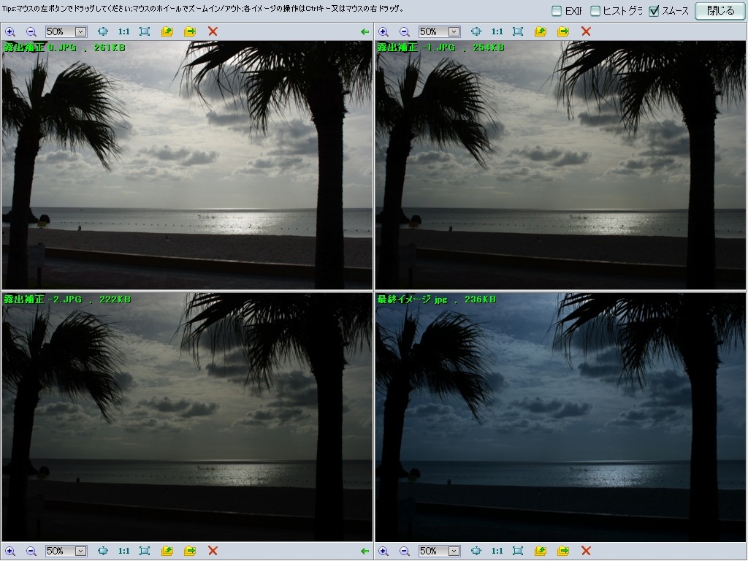The width and height of the screenshot is (748, 561).
Task: Delete 露出補正 -1.JPG with red X
Action: pyautogui.click(x=586, y=31)
